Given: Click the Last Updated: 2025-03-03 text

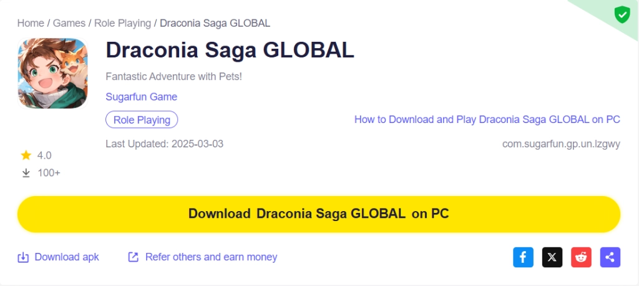Looking at the screenshot, I should point(164,144).
